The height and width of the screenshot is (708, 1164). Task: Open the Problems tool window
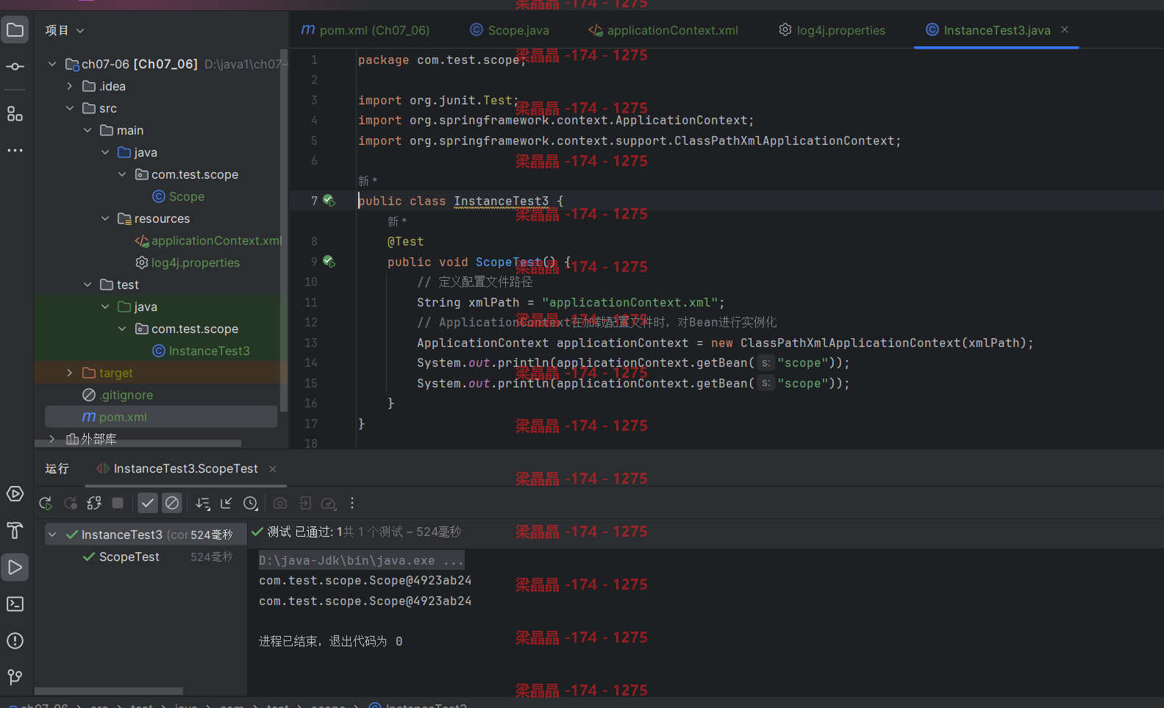[x=15, y=641]
